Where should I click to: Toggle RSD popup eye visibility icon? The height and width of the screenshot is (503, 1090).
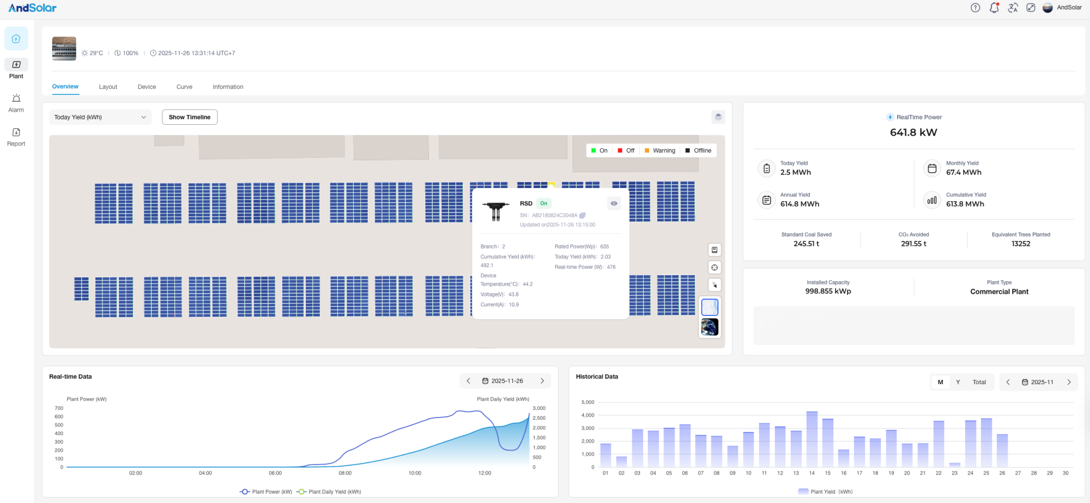614,203
